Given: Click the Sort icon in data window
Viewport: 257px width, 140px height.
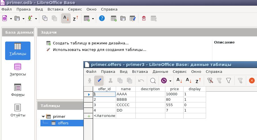Looking at the screenshot, I should [x=179, y=81].
